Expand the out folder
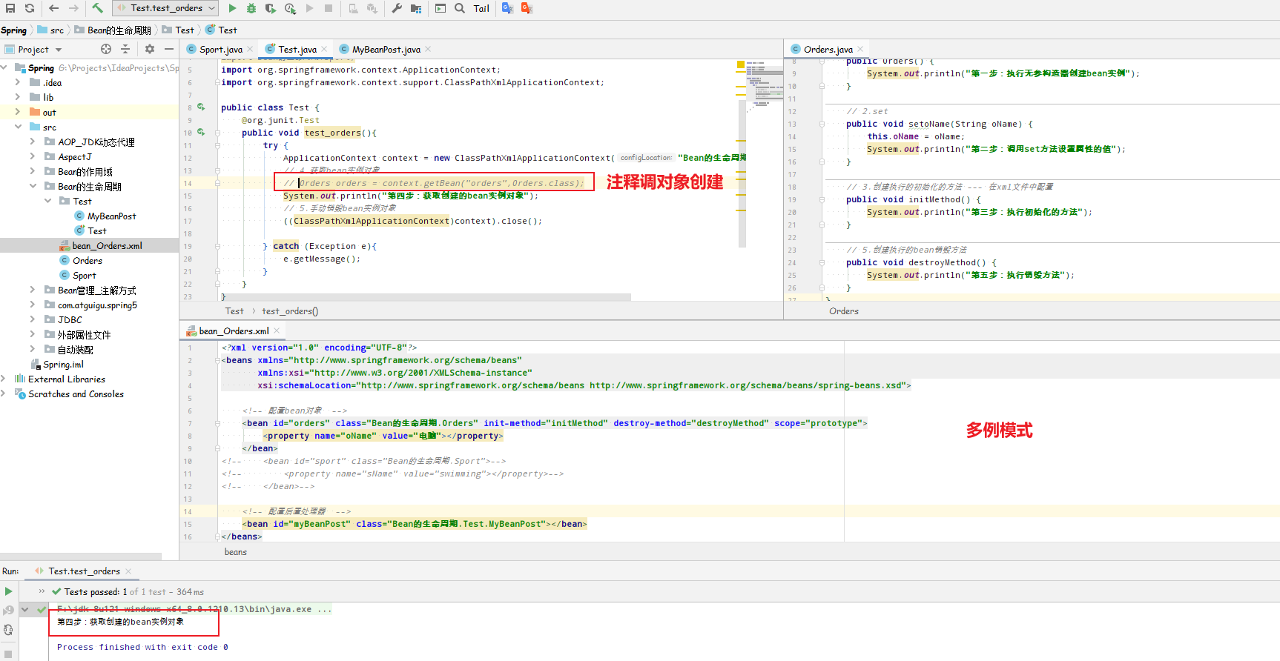The width and height of the screenshot is (1280, 661). [18, 113]
